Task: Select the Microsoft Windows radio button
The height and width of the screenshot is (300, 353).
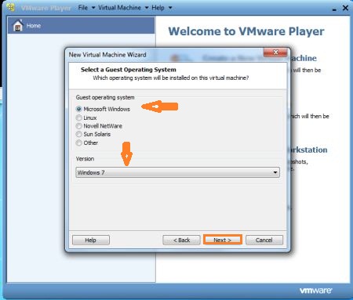Action: pyautogui.click(x=78, y=109)
